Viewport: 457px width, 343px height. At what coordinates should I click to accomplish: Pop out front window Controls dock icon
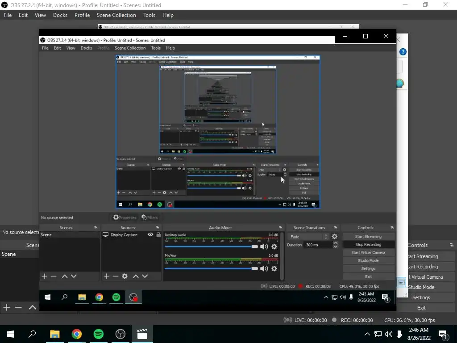(392, 228)
